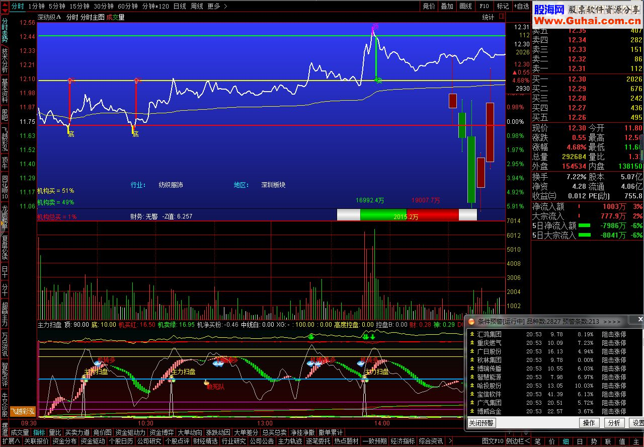Click the 叠加 overlay toolbar button
Screen dimensions: 644x447
[x=447, y=6]
